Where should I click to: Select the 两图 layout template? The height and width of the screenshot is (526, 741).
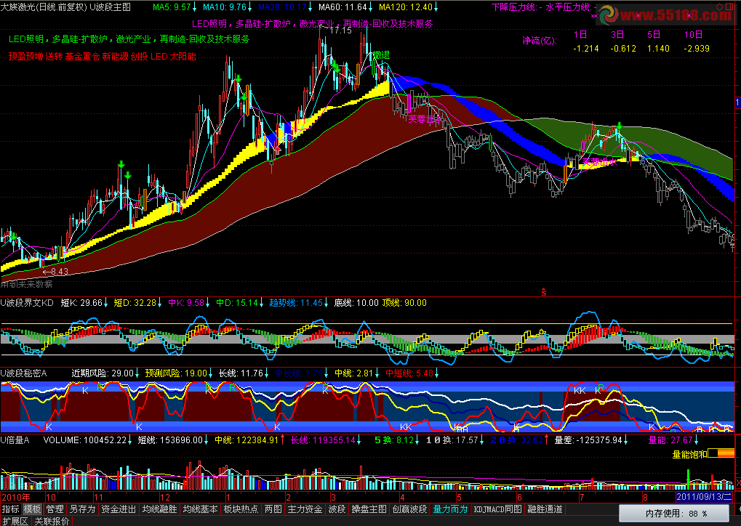(x=273, y=509)
